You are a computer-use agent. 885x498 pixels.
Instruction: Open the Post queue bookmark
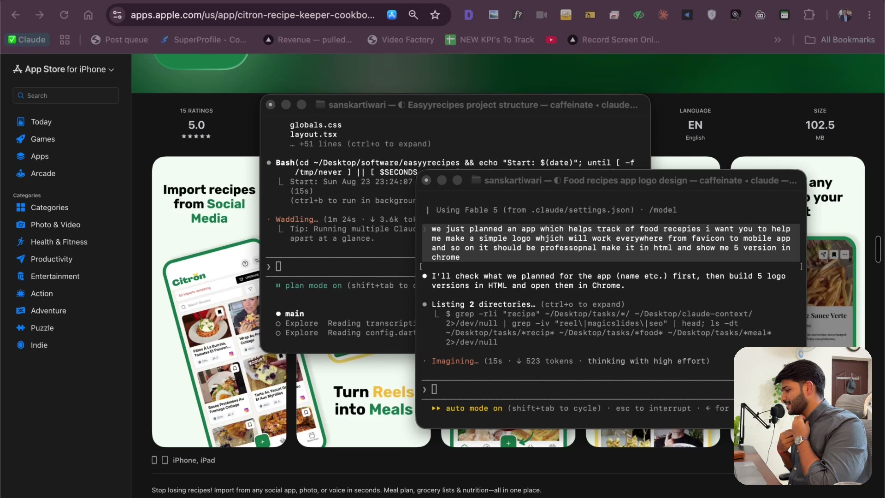[119, 40]
